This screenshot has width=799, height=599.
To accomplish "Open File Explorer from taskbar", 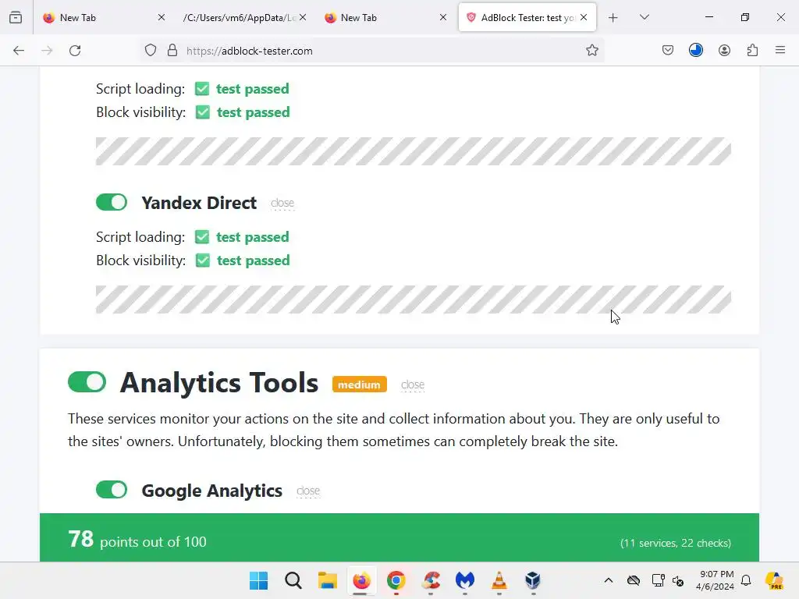I will [327, 580].
